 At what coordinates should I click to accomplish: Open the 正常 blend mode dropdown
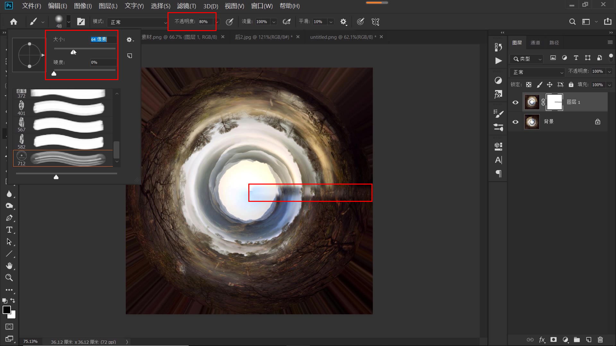pyautogui.click(x=537, y=72)
